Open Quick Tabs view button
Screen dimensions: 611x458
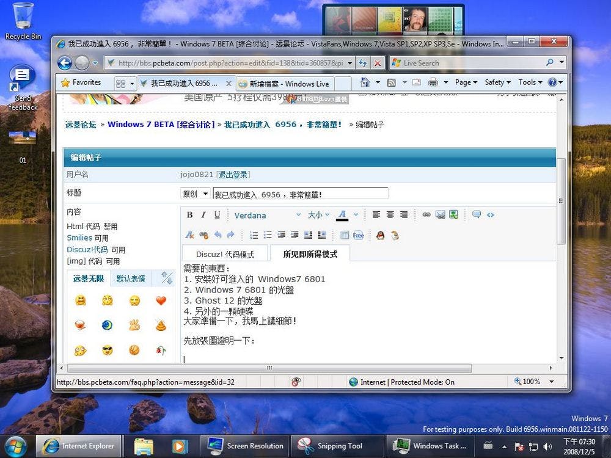pos(121,83)
